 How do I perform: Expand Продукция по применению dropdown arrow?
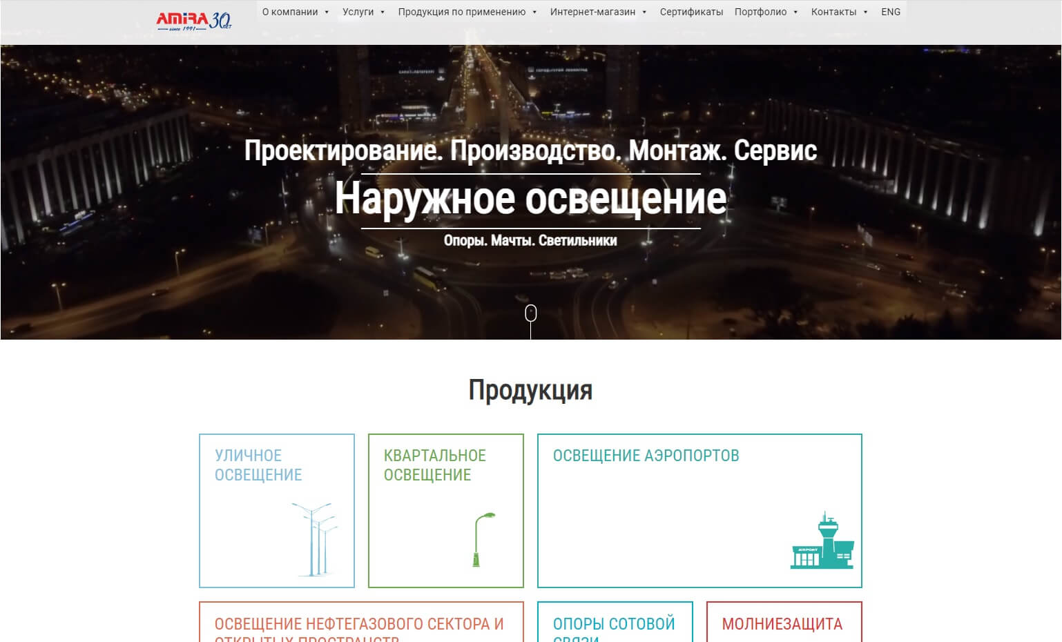534,12
